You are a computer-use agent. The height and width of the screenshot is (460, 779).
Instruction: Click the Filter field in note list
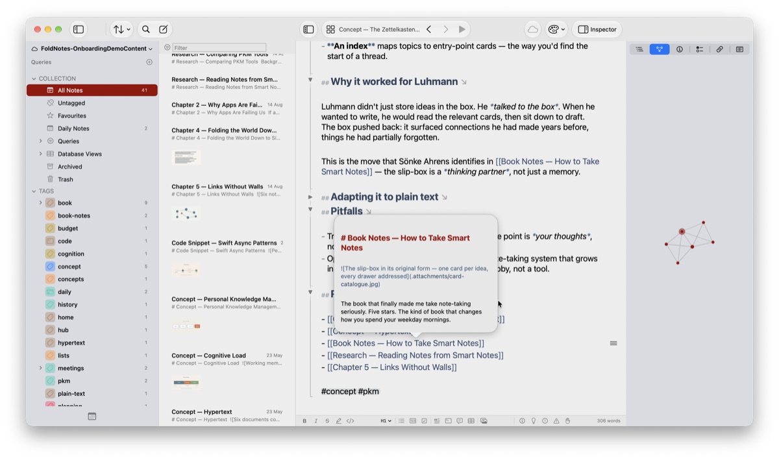tap(219, 47)
